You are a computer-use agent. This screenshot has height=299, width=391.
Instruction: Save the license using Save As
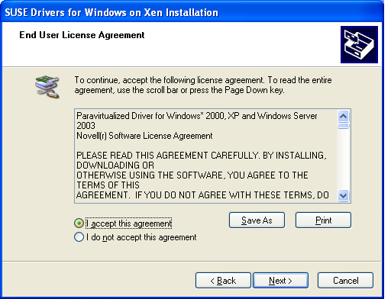pyautogui.click(x=257, y=220)
